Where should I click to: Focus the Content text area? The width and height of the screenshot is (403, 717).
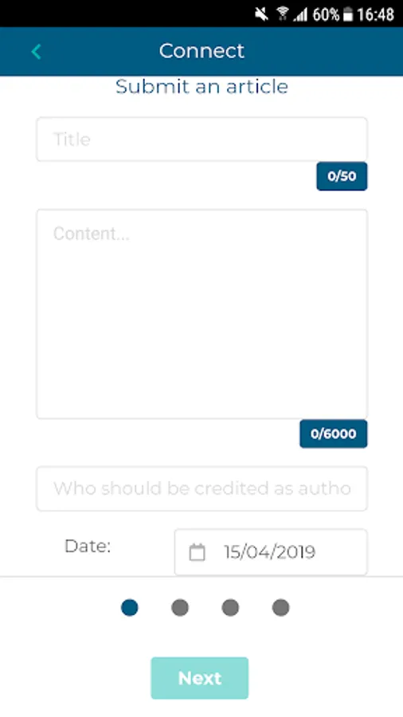(201, 314)
